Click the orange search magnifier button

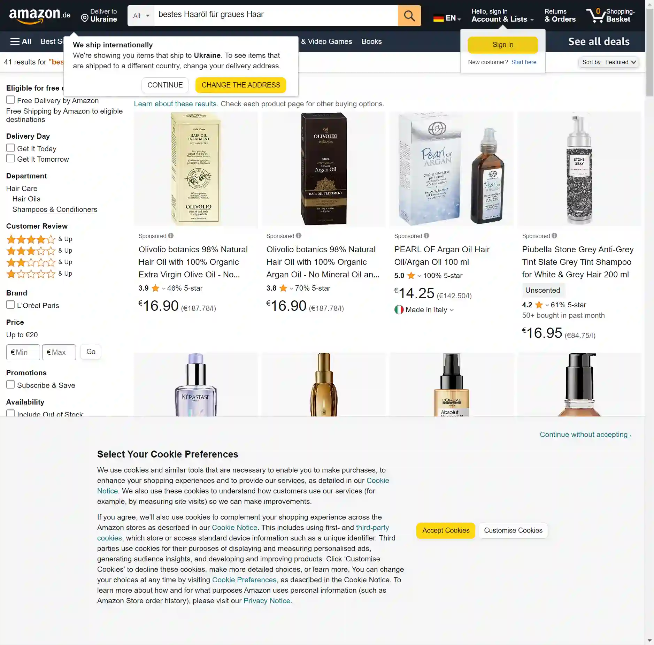point(409,16)
